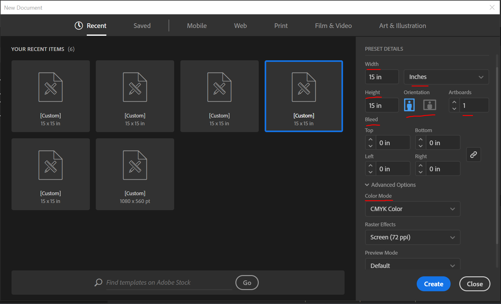Click the Width input field
This screenshot has height=304, width=501.
(x=382, y=77)
